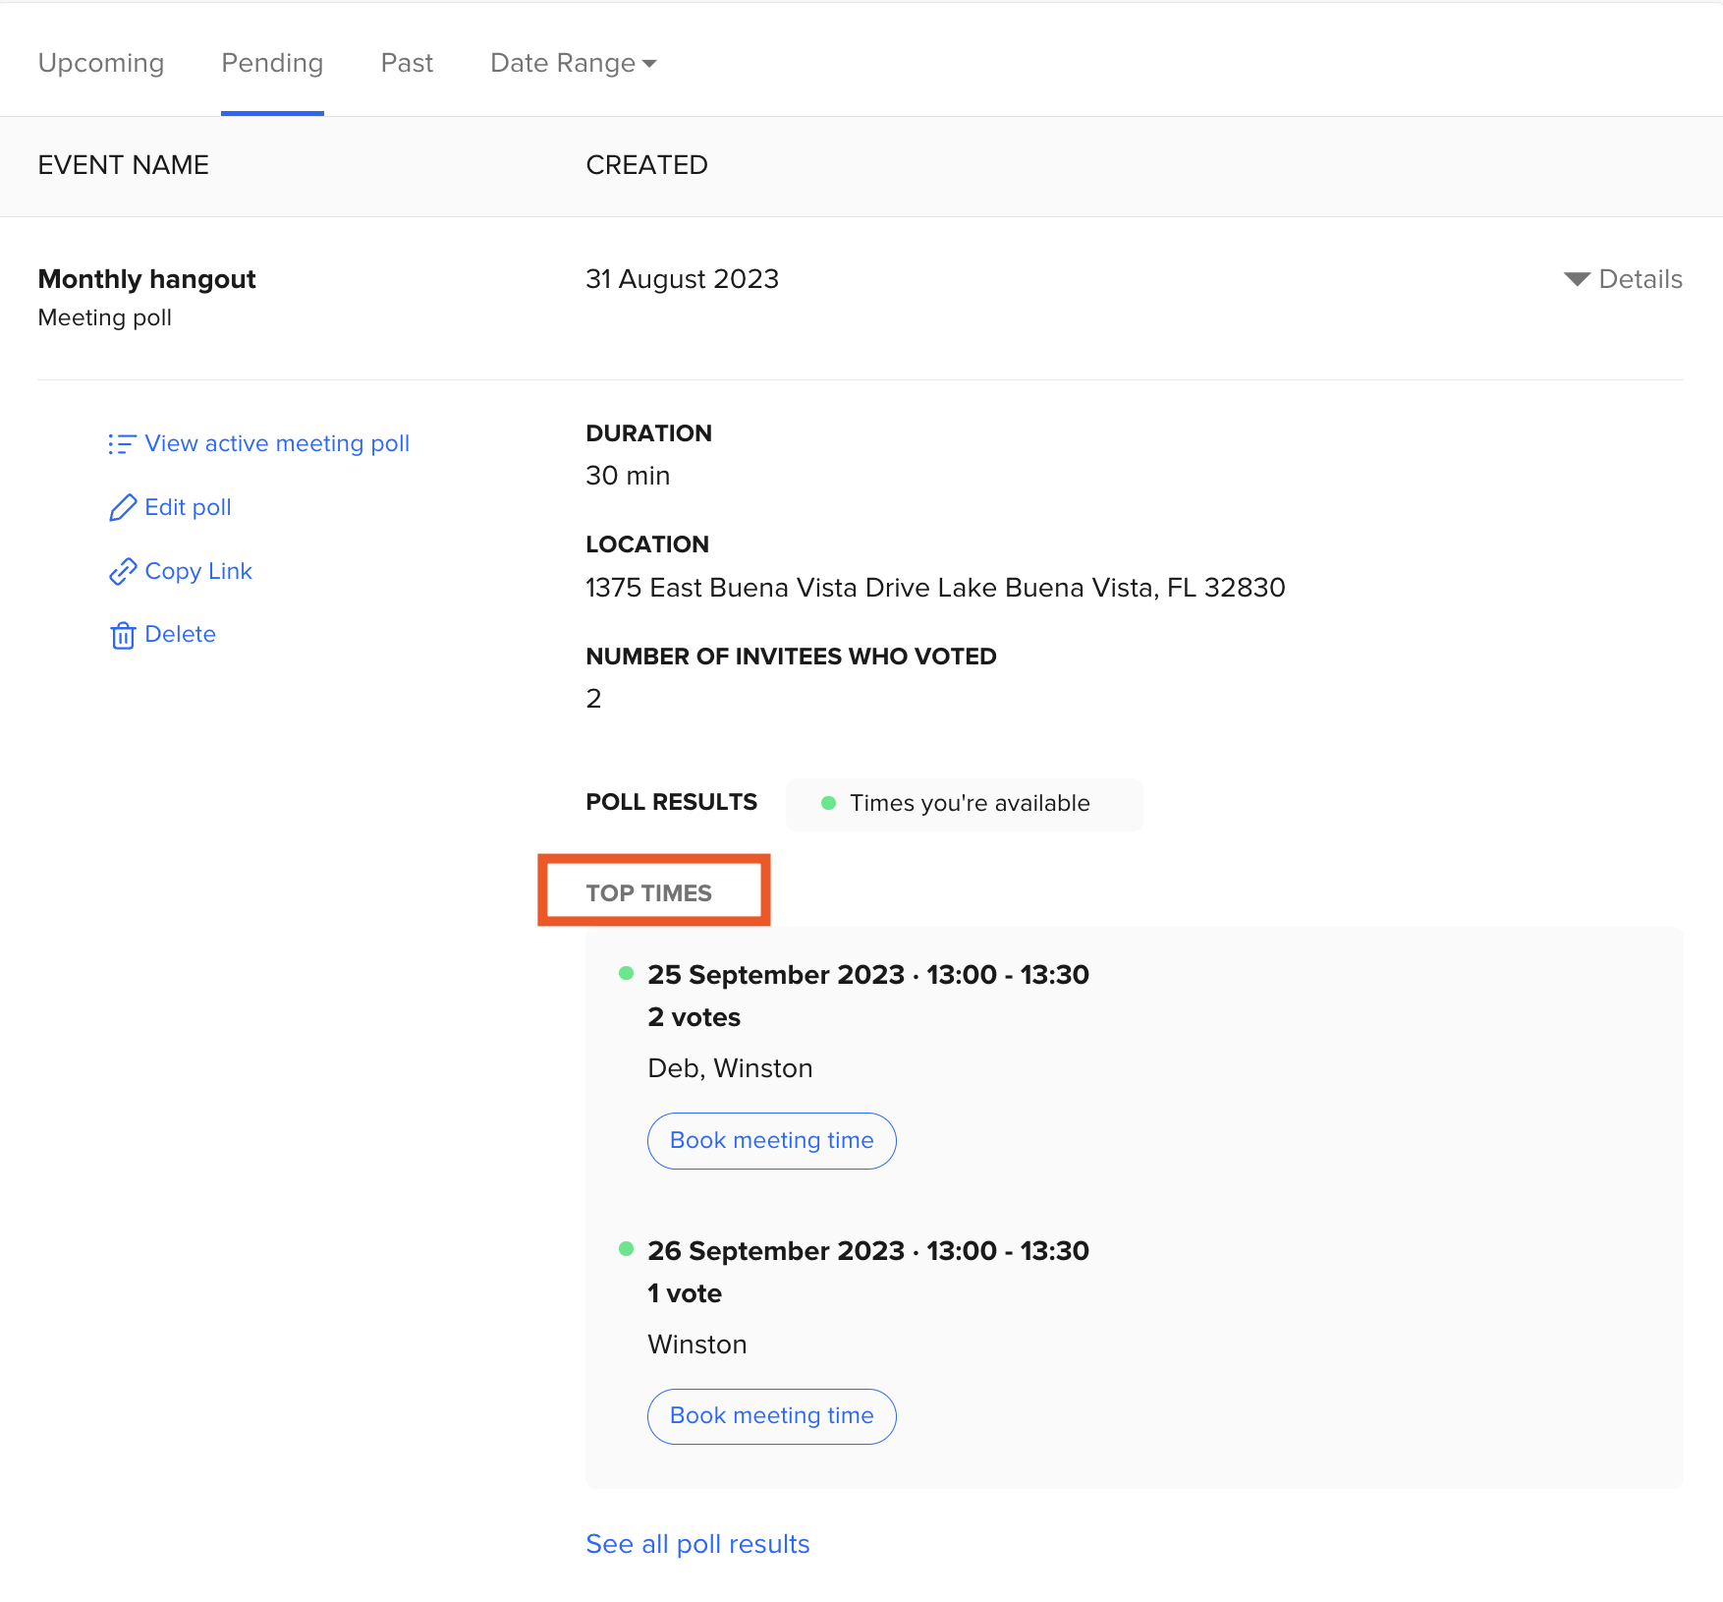Click the 30 min duration value
The image size is (1723, 1602).
pyautogui.click(x=628, y=476)
